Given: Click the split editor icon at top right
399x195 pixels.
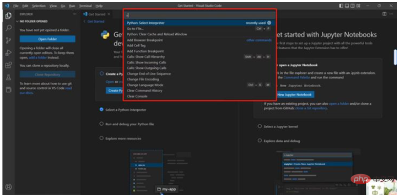Looking at the screenshot, I should pos(384,14).
